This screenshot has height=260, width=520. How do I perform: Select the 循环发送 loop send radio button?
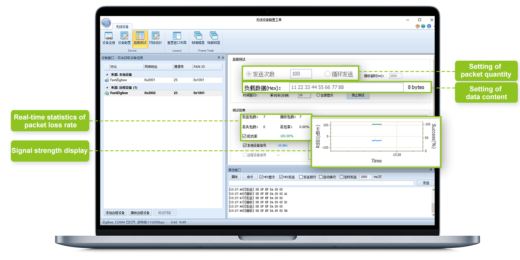[328, 74]
